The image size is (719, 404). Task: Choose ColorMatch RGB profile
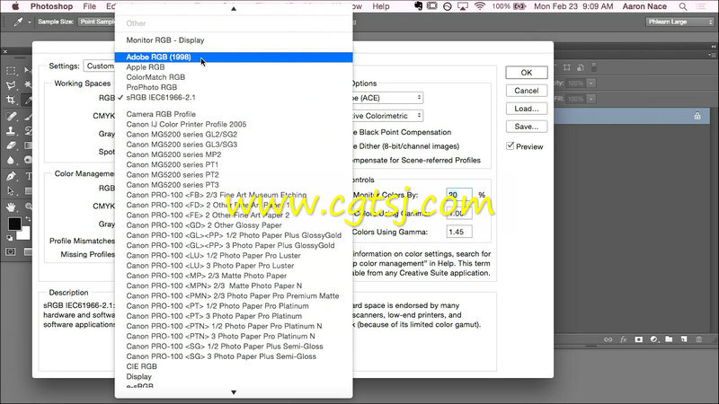234,77
